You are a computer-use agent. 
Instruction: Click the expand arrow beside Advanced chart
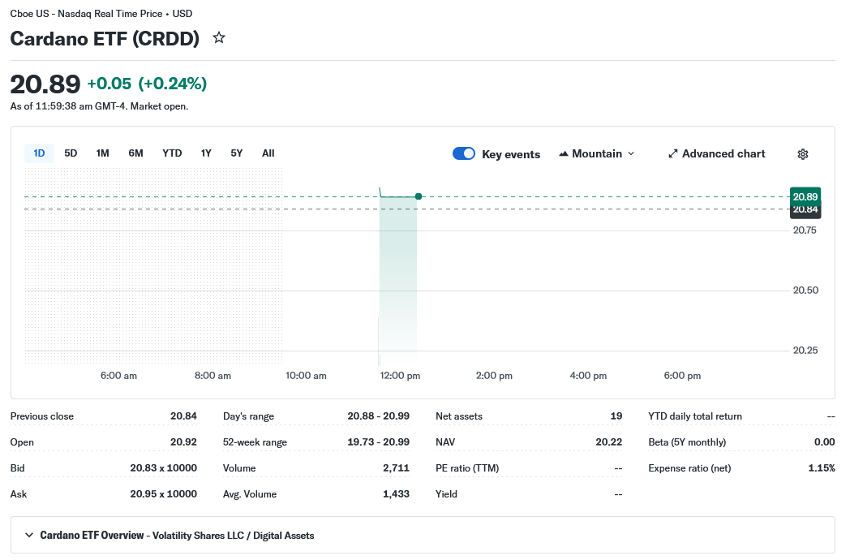point(672,153)
